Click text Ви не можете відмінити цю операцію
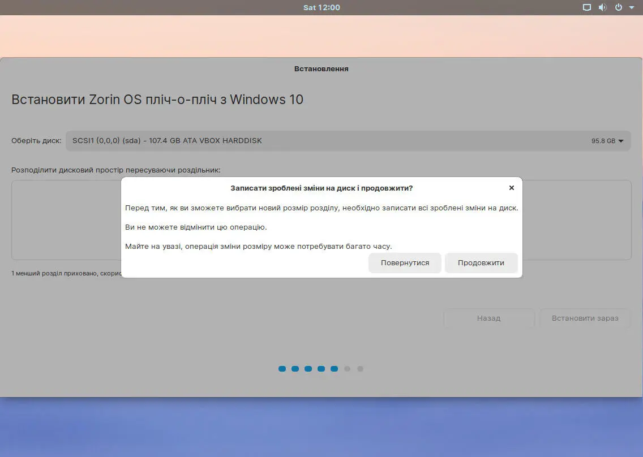Screen dimensions: 643x457 (196, 227)
